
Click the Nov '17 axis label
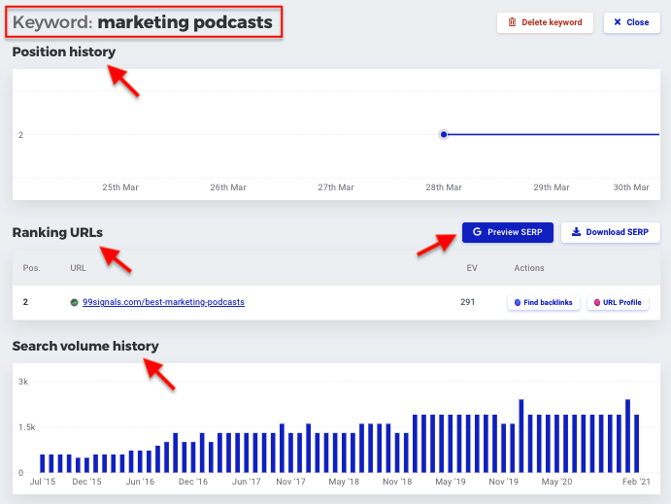click(x=290, y=482)
